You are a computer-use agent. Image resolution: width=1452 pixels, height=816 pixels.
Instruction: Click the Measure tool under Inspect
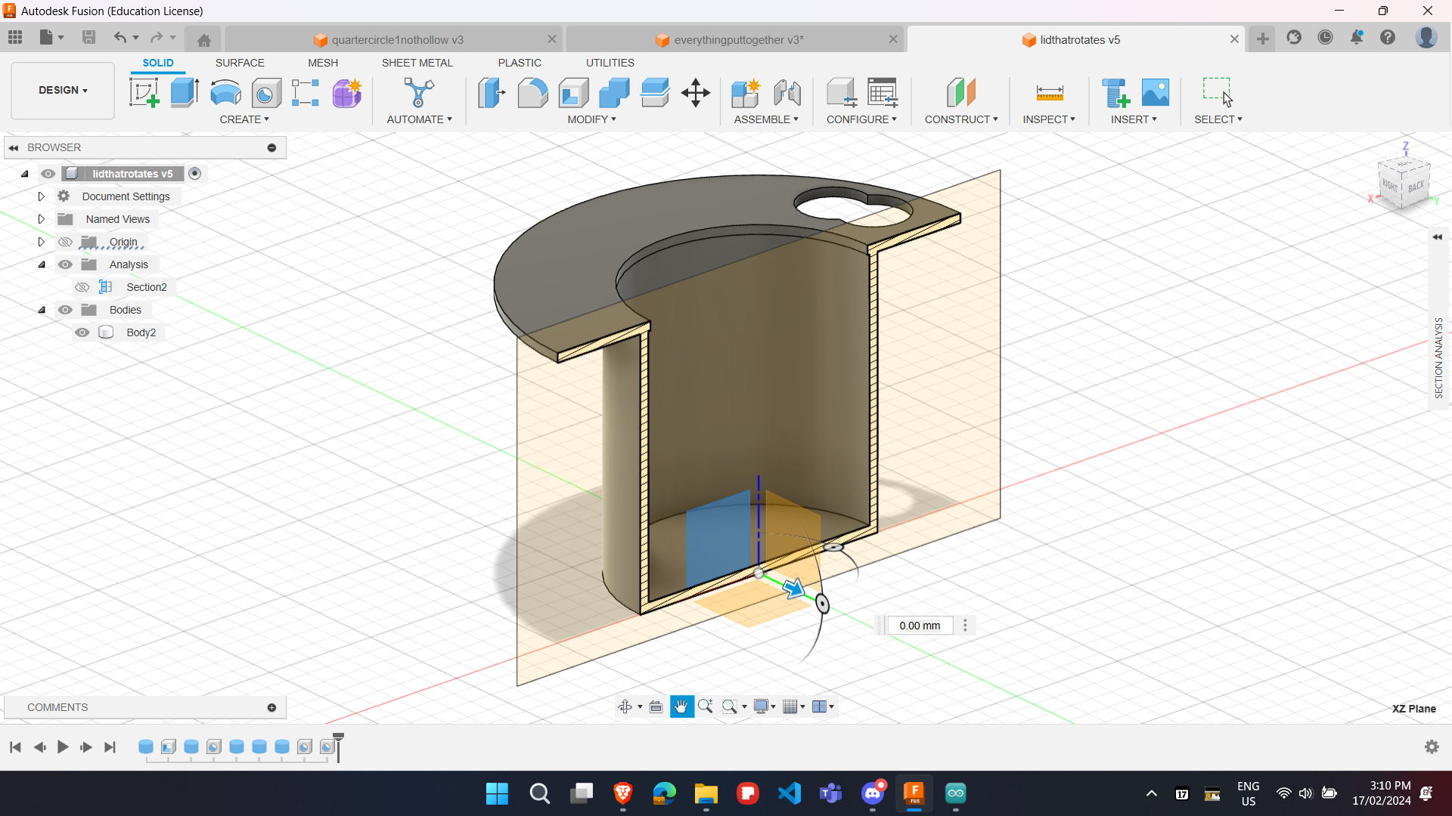(x=1049, y=93)
